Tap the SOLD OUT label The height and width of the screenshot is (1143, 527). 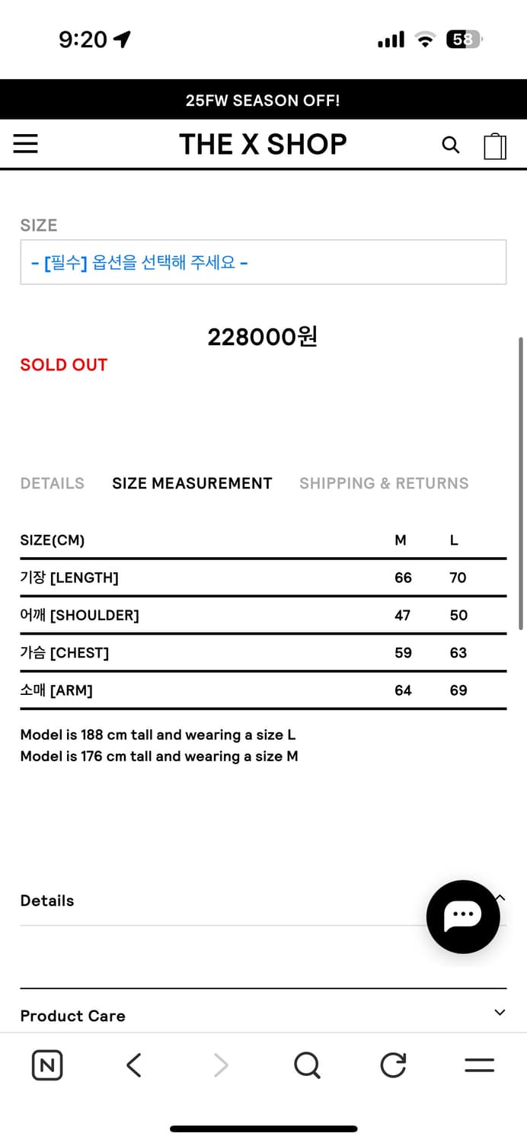pyautogui.click(x=64, y=365)
